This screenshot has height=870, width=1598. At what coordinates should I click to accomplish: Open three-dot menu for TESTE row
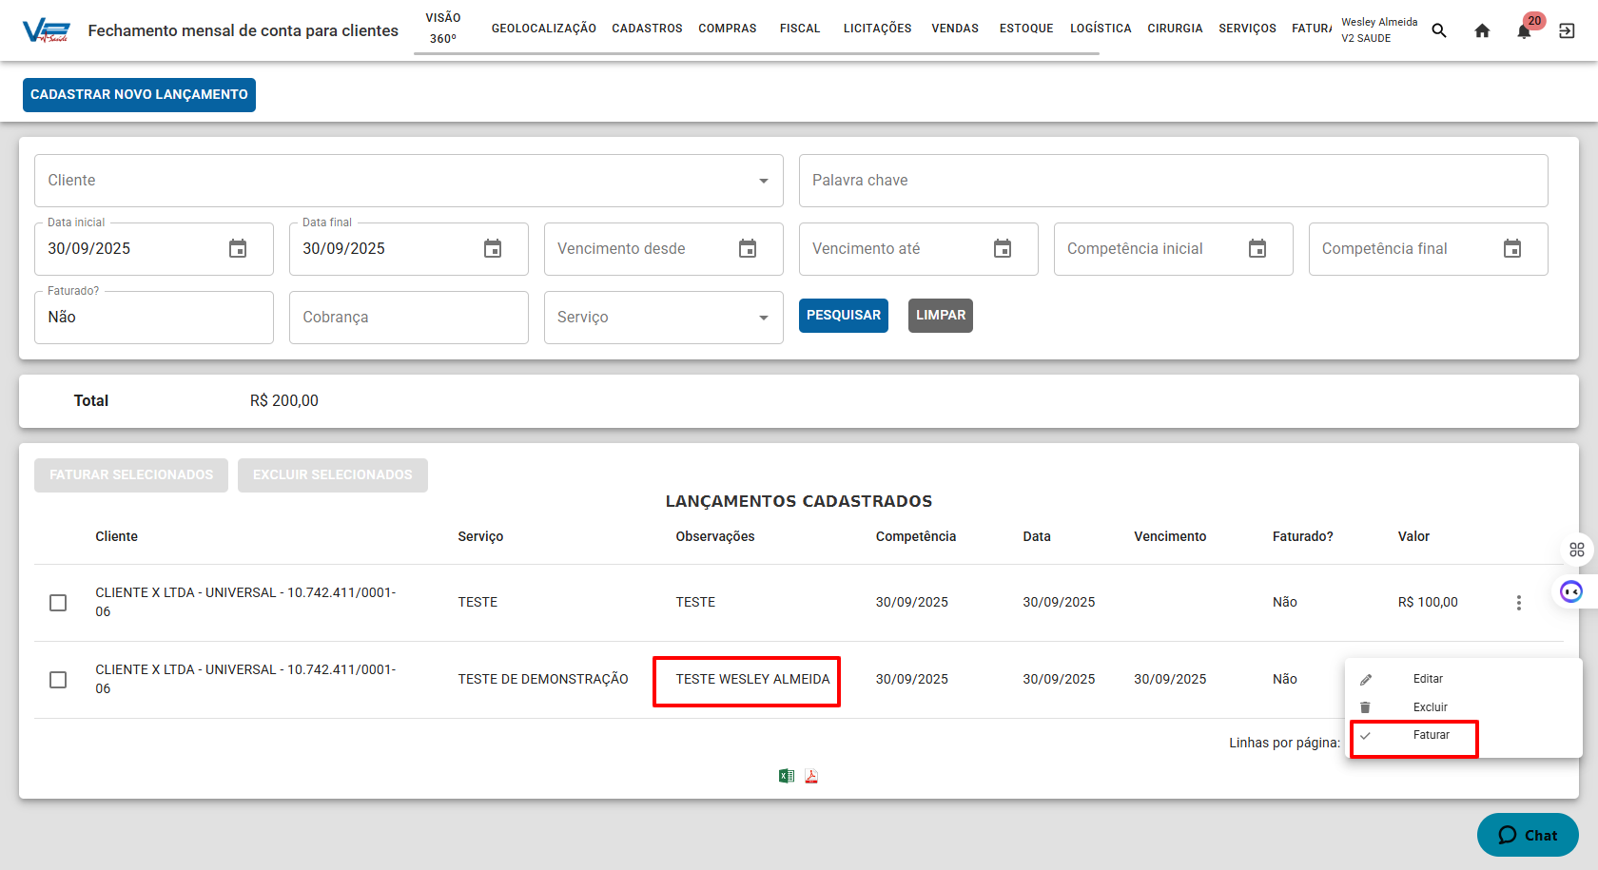click(x=1519, y=603)
